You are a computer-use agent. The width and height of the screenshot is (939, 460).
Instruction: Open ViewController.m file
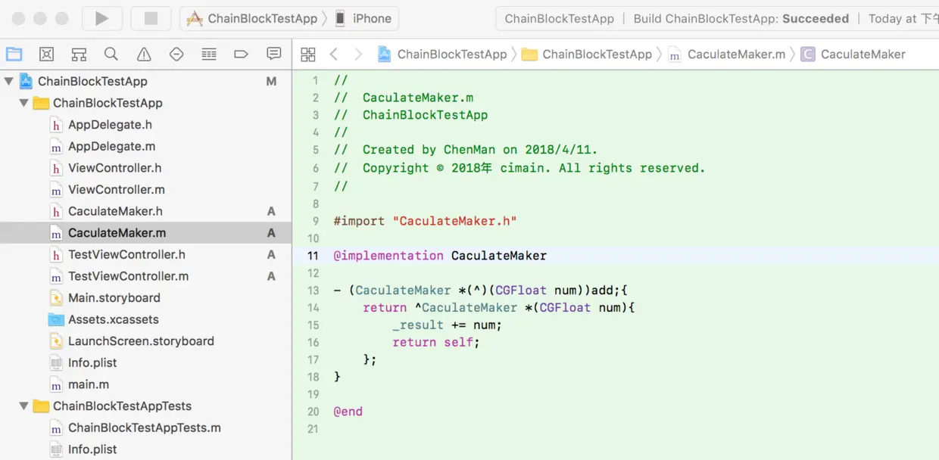pos(116,190)
